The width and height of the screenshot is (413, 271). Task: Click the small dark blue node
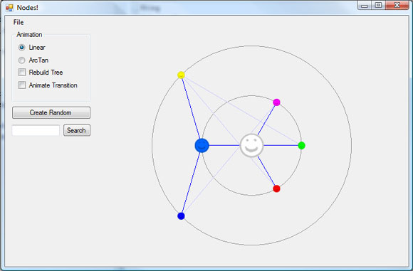[181, 216]
